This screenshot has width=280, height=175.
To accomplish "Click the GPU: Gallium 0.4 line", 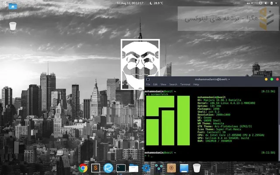I will [x=223, y=138].
